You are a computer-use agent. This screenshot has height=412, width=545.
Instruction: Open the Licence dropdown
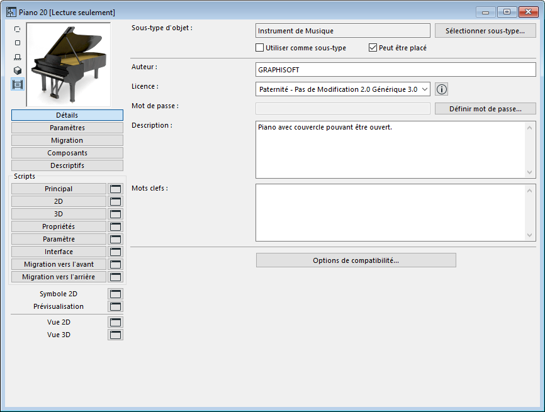pos(343,89)
